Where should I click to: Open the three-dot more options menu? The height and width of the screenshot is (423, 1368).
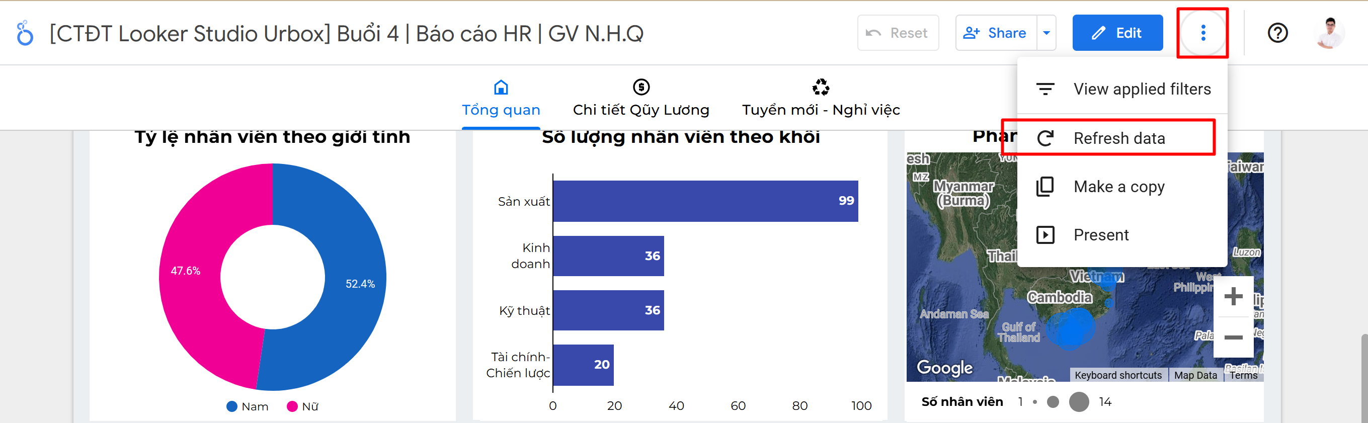1203,33
